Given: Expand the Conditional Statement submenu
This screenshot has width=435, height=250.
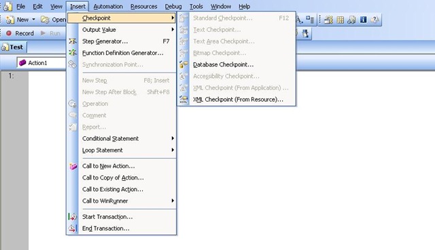Looking at the screenshot, I should click(x=122, y=138).
